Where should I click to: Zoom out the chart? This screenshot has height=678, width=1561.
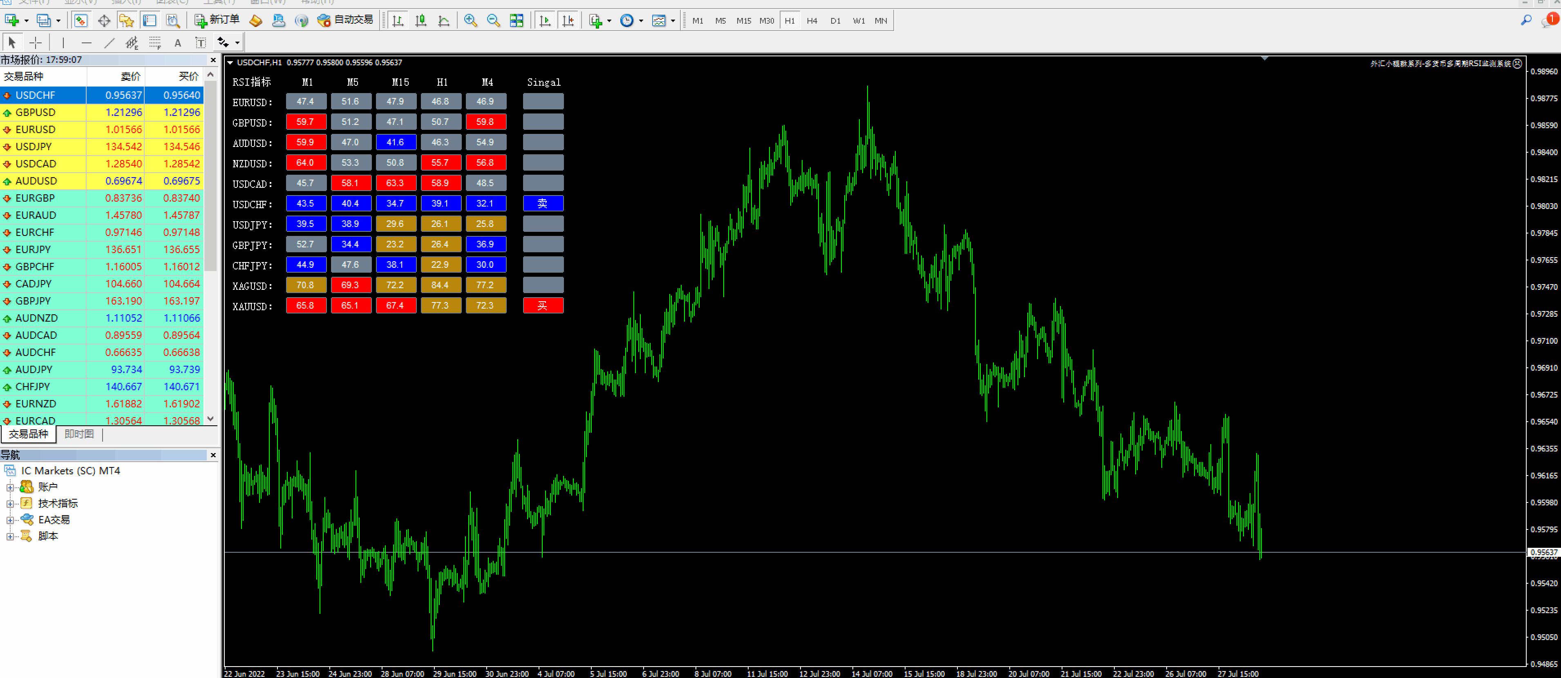pyautogui.click(x=493, y=20)
